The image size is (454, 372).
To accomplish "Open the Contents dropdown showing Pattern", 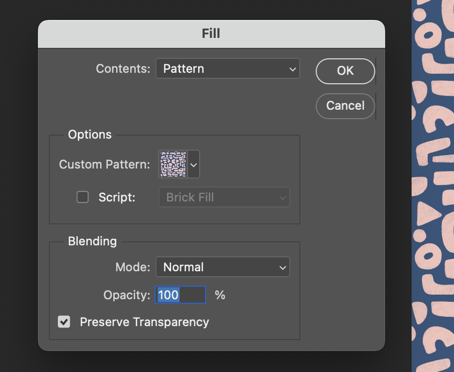I will click(227, 68).
